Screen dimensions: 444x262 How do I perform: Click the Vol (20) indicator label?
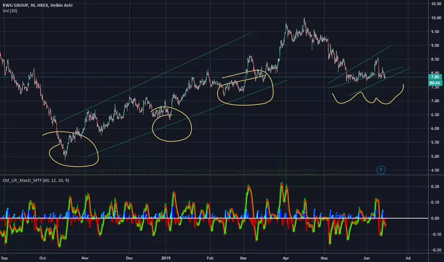point(10,11)
